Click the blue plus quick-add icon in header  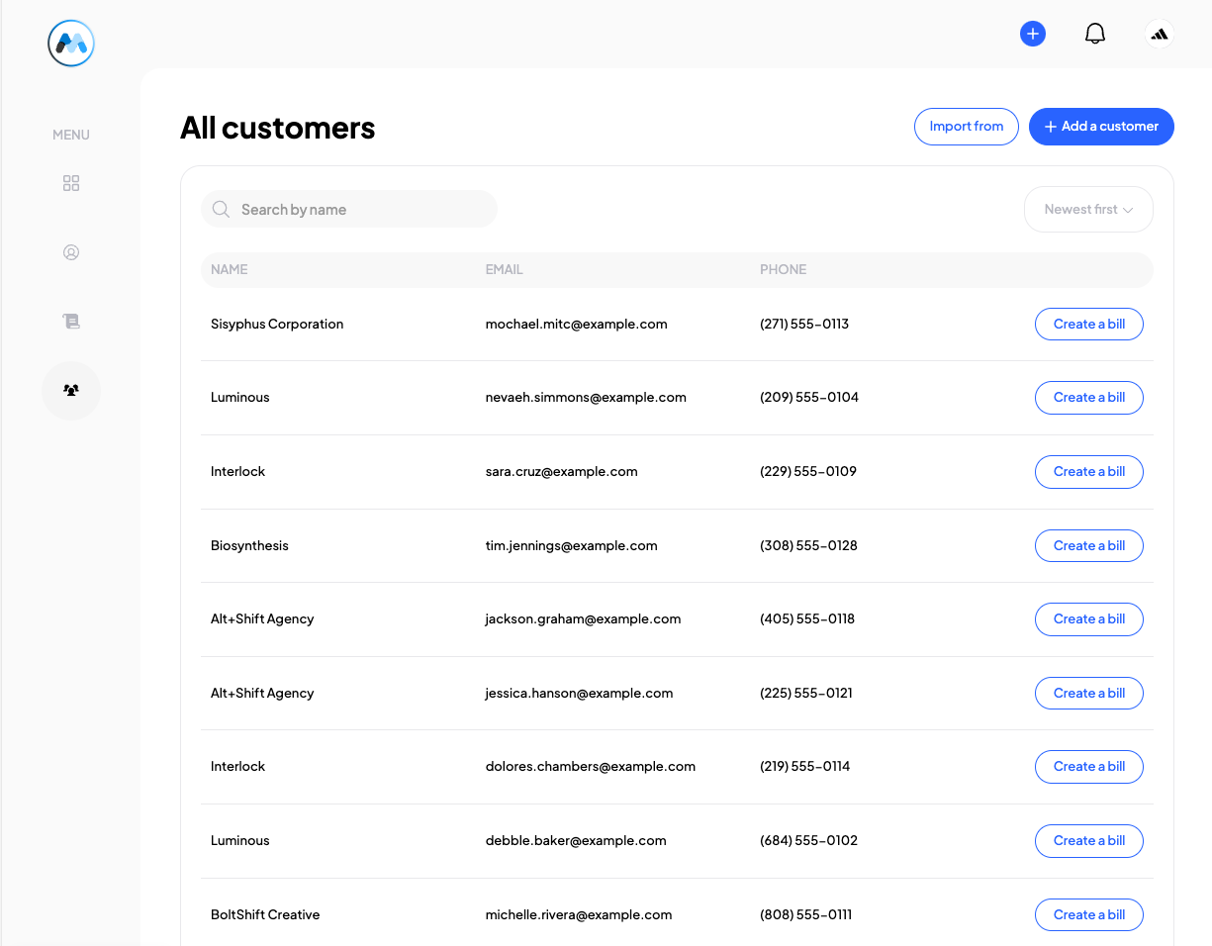[1033, 35]
